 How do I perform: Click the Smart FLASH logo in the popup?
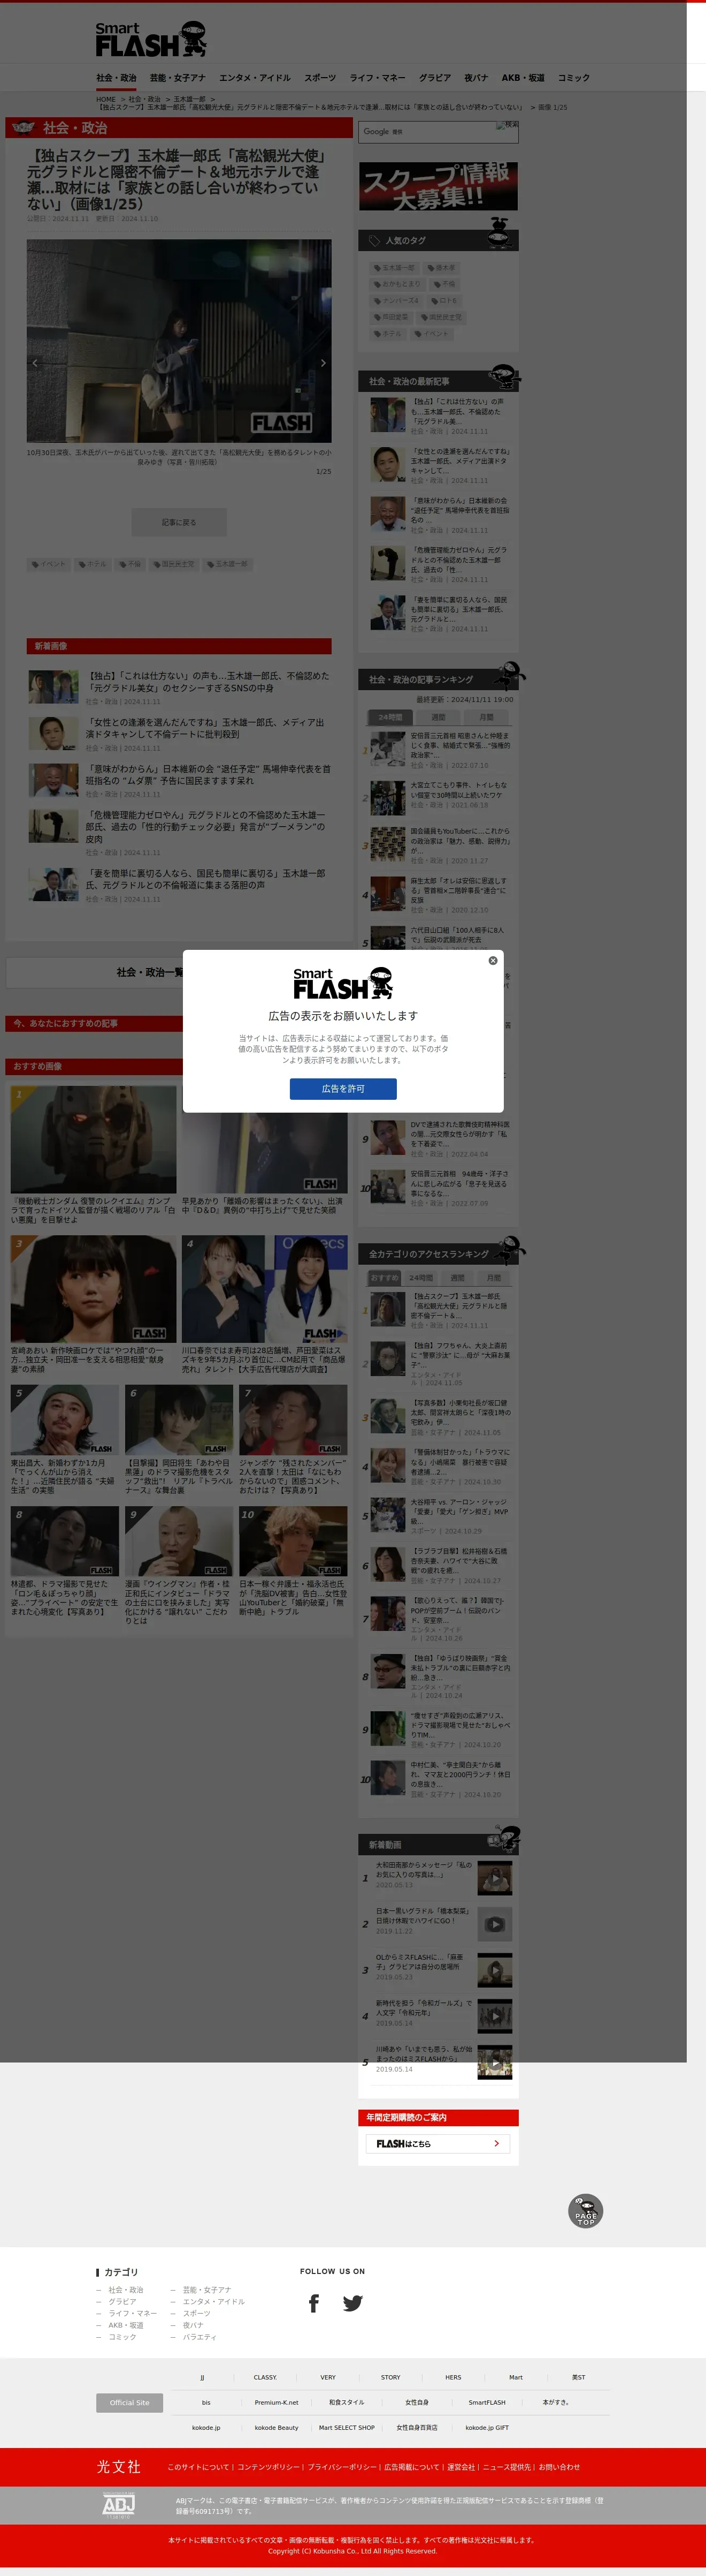click(x=342, y=983)
